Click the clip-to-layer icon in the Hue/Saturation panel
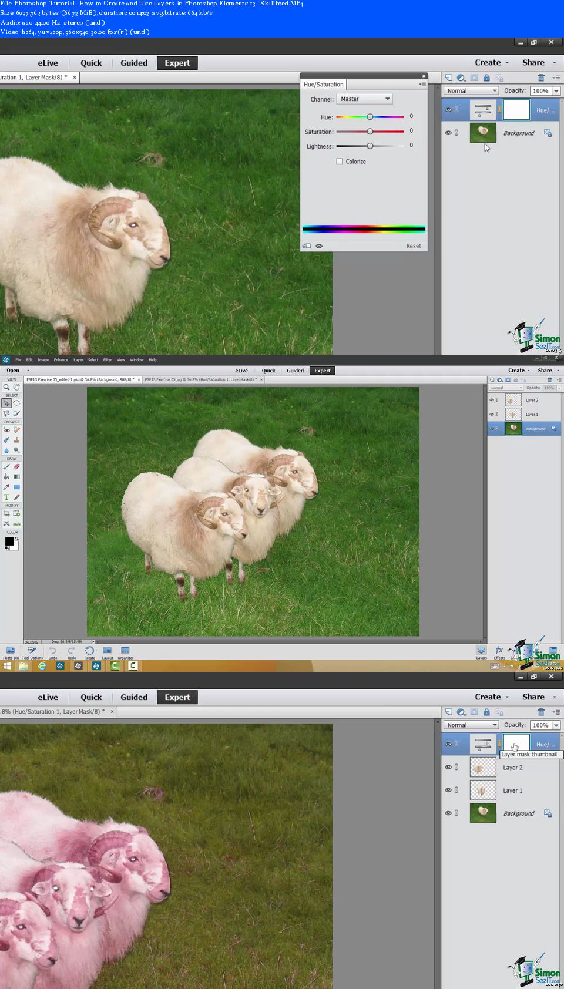This screenshot has height=989, width=564. pos(307,246)
